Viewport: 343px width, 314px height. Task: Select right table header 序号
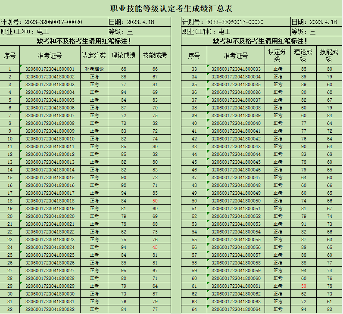point(194,55)
